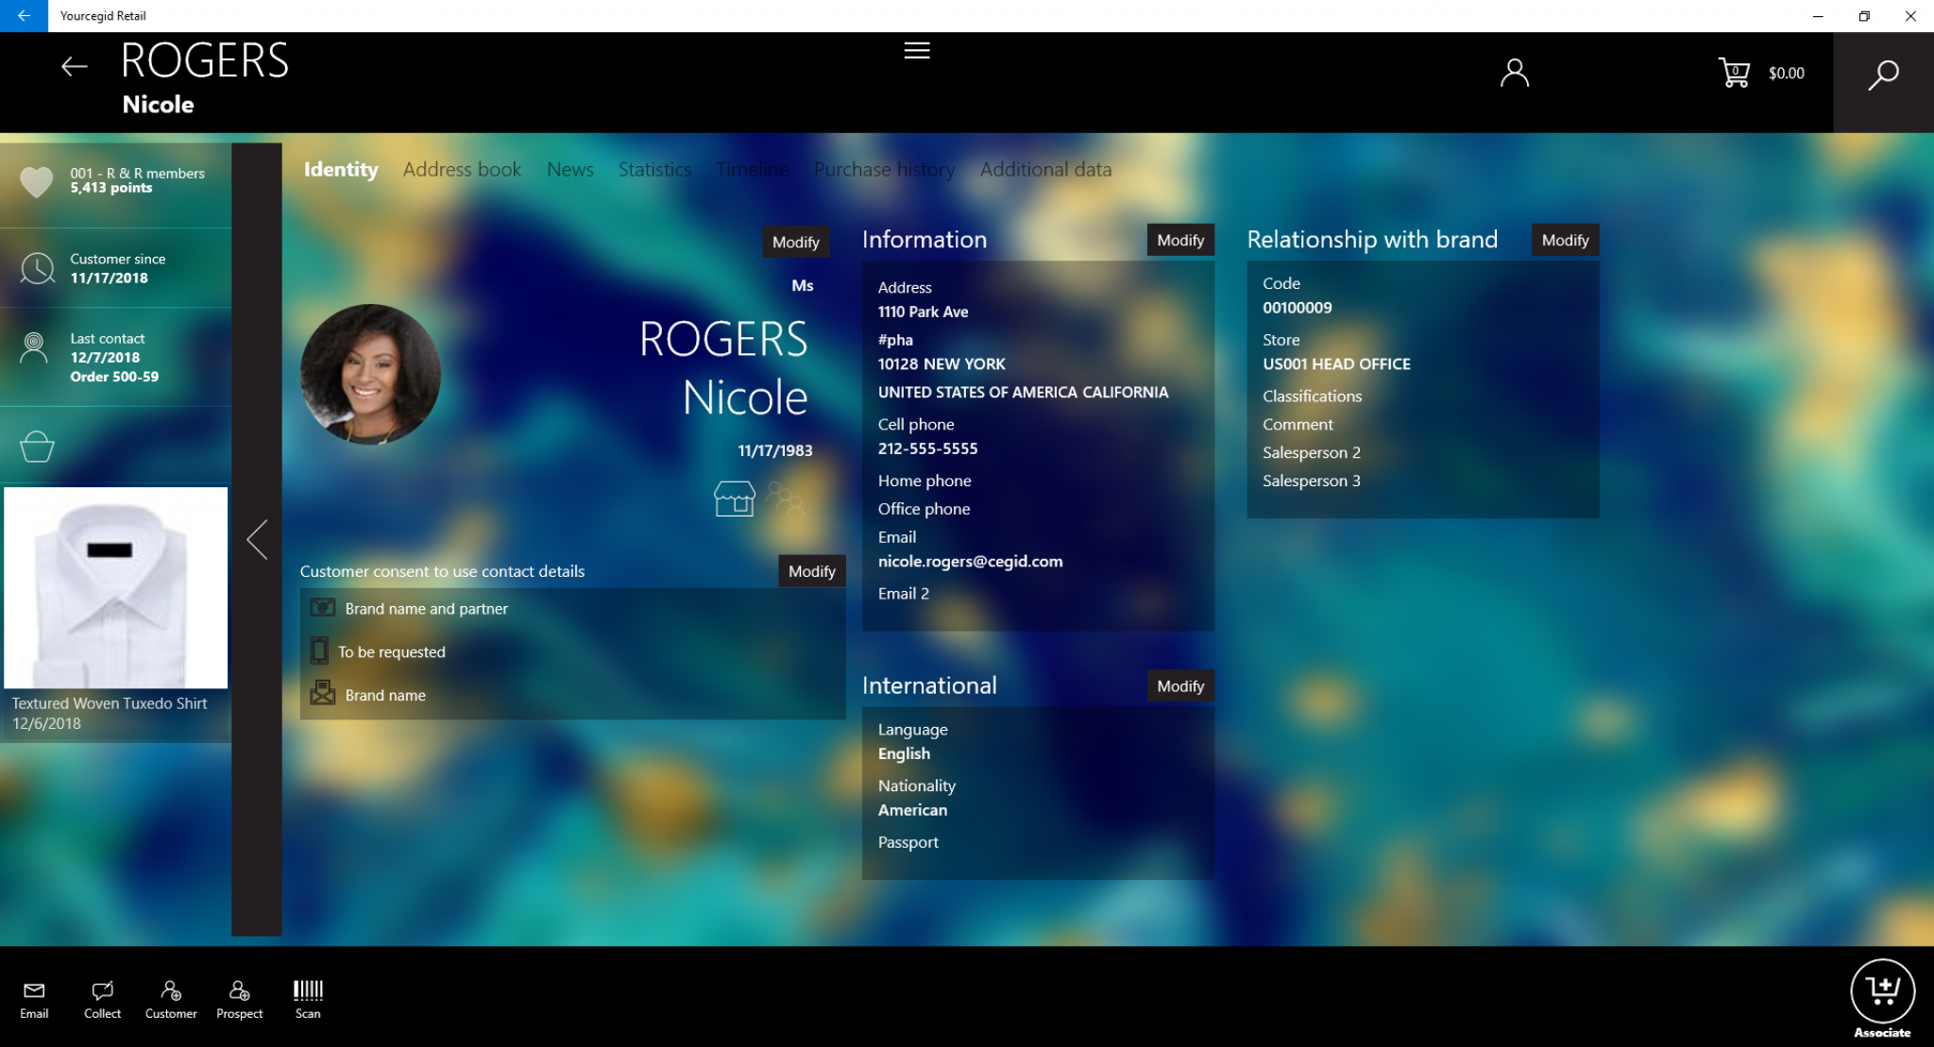Screen dimensions: 1934x1047
Task: Open the search magnifier icon
Action: (1882, 75)
